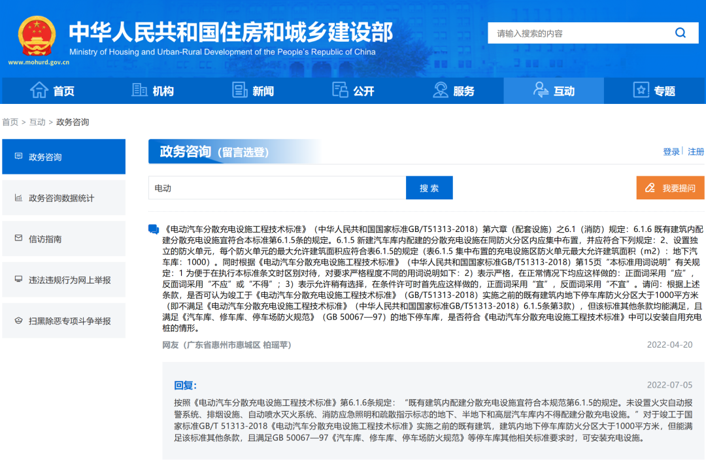Switch to the 互动 navigation tab
The width and height of the screenshot is (706, 464).
pos(553,91)
